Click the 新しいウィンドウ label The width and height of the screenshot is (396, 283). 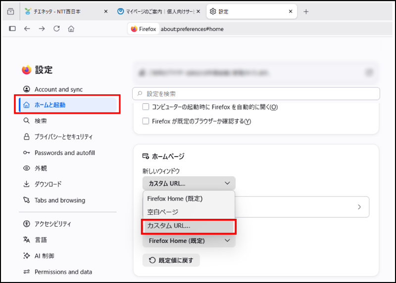tap(161, 171)
